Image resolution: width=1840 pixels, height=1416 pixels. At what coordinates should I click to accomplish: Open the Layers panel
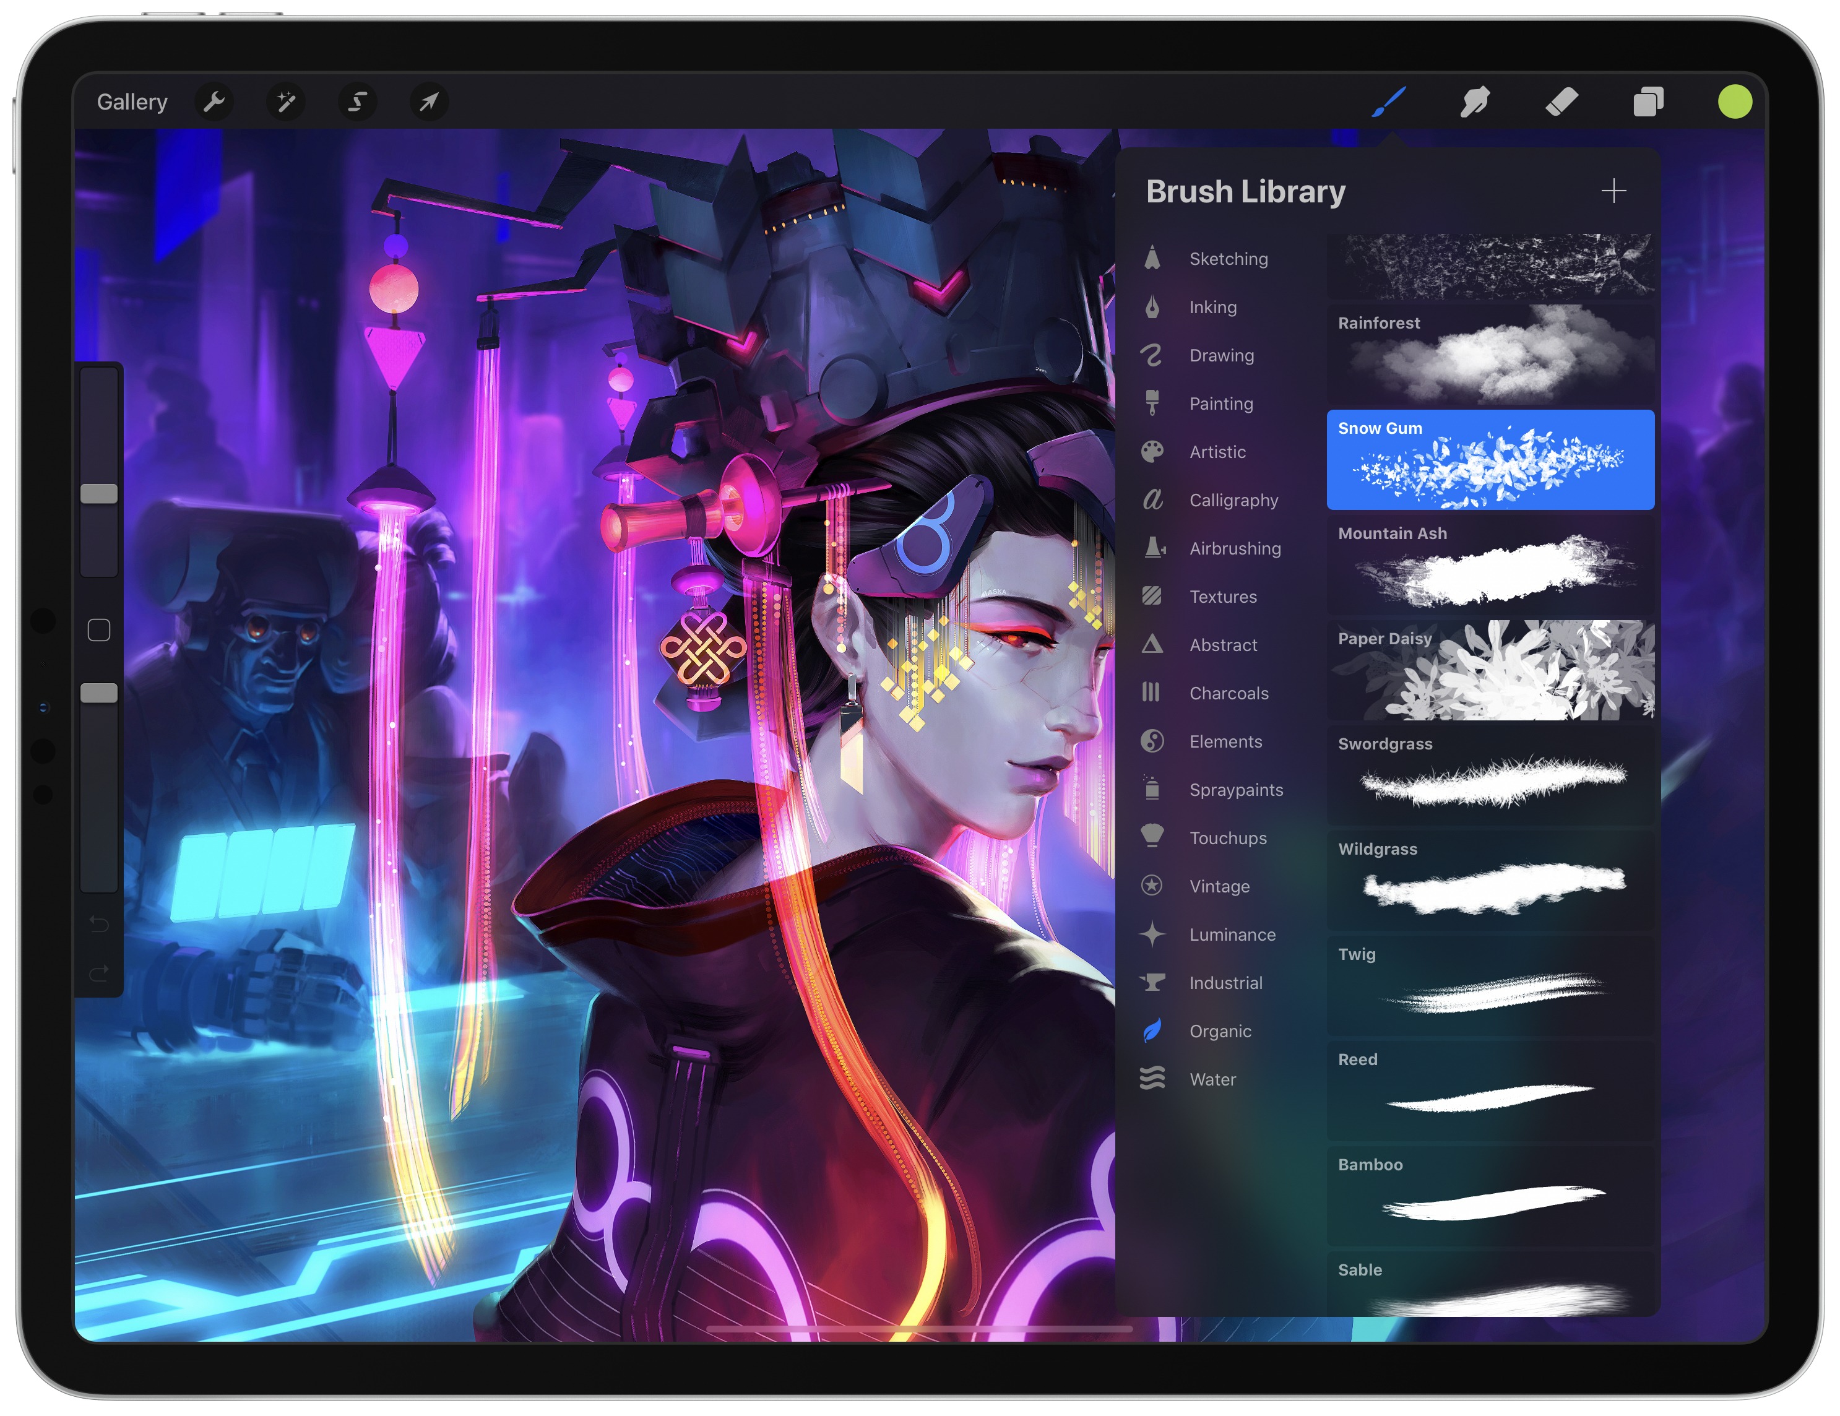tap(1648, 100)
